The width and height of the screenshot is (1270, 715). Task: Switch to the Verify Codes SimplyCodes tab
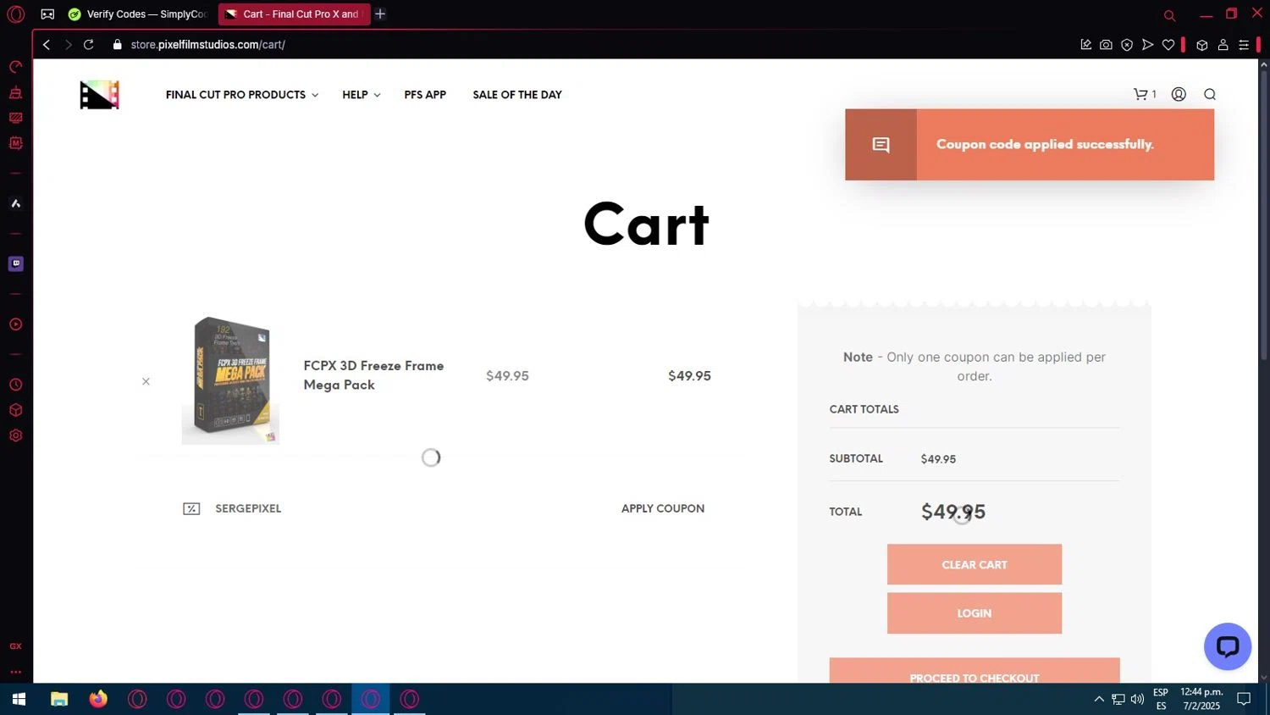(139, 14)
